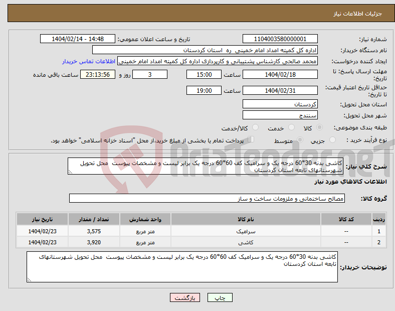
Task: Click the جزئیات اطلاعات نیاز page header
Action: (x=357, y=14)
